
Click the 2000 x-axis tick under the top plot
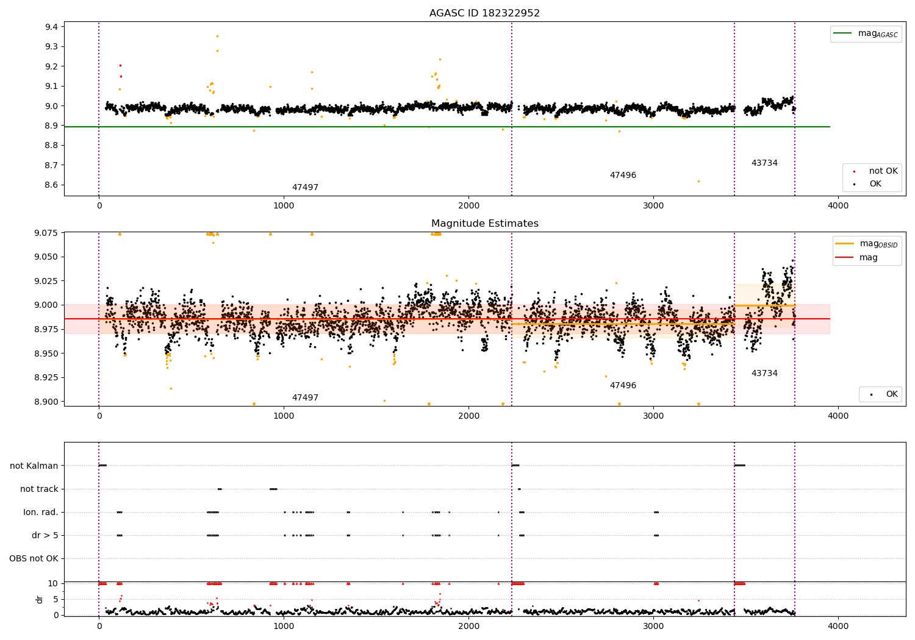468,206
